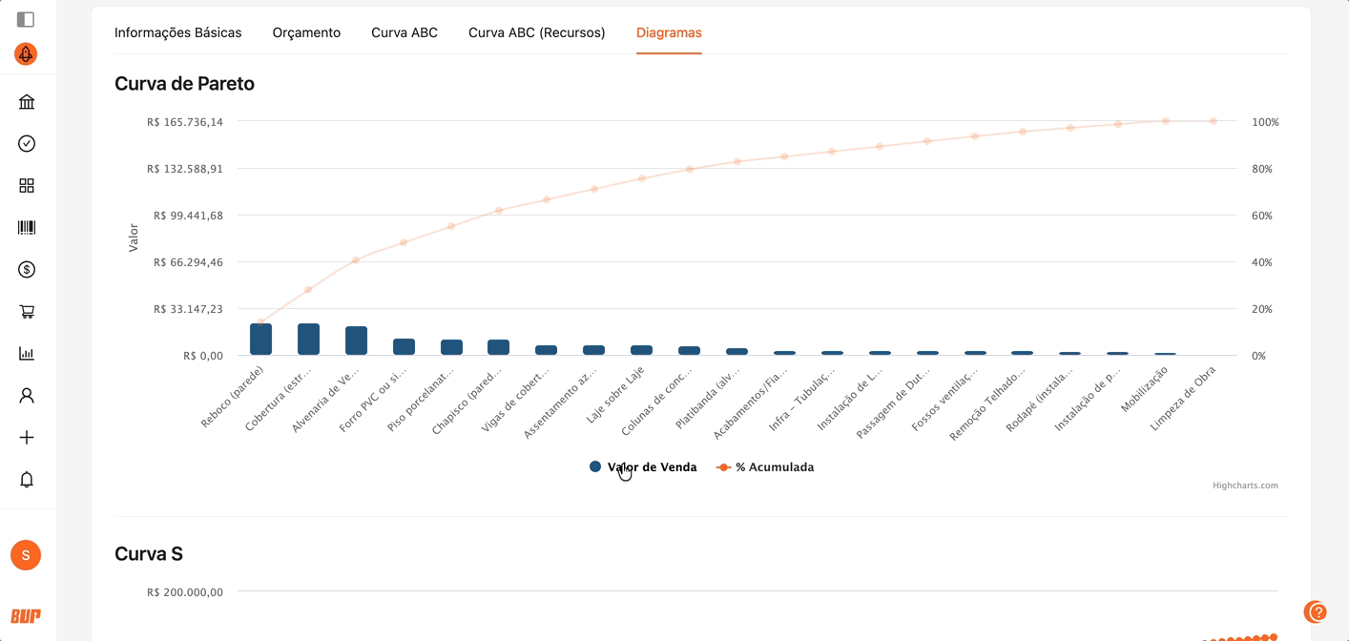Viewport: 1349px width, 641px height.
Task: Switch to the Orçamento tab
Action: tap(306, 32)
